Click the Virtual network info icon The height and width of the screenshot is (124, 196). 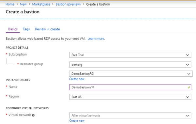(x=33, y=115)
